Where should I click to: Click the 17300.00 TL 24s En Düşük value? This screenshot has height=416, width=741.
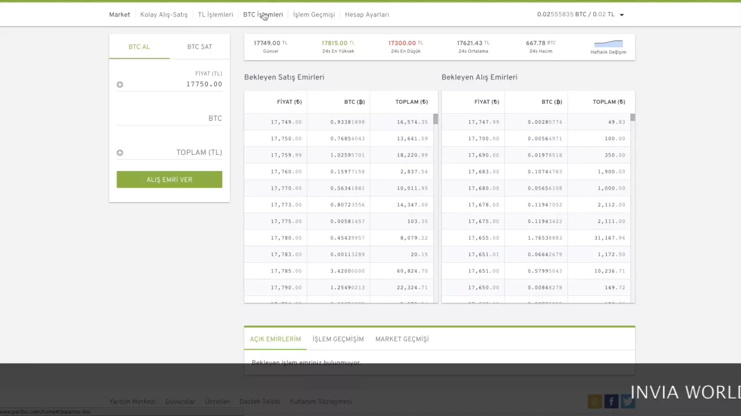405,43
